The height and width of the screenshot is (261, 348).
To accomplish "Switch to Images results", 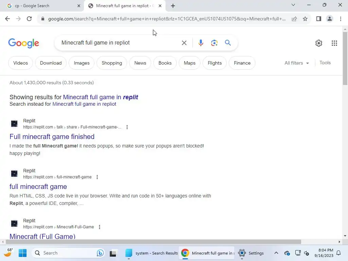I will click(82, 63).
